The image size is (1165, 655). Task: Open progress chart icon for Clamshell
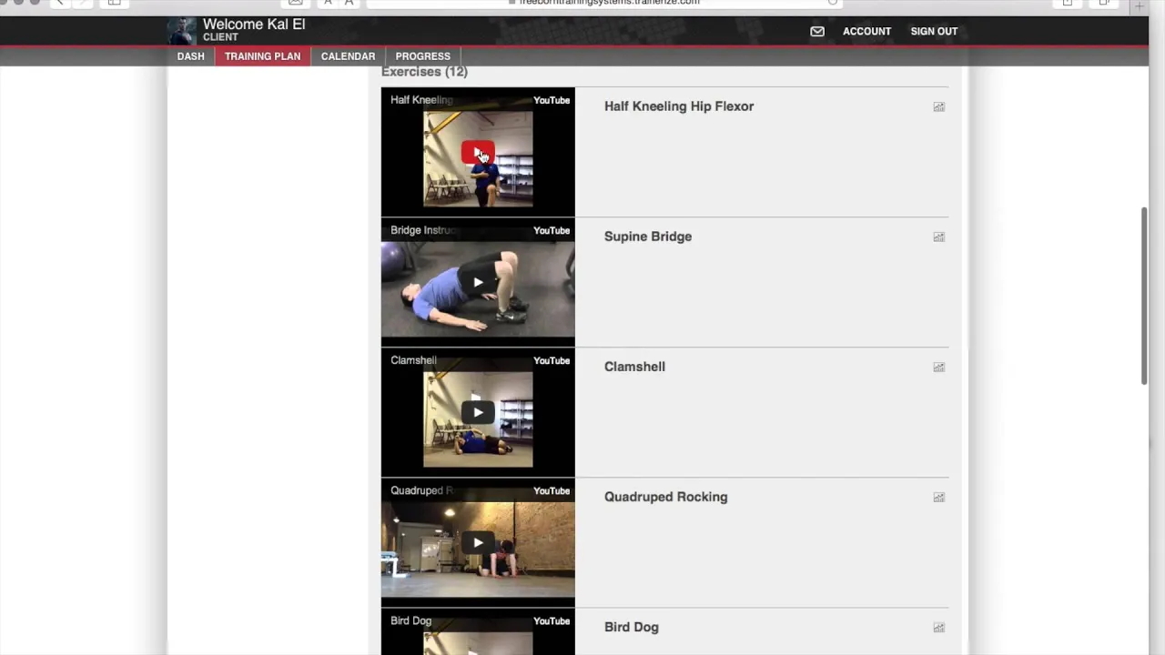(x=938, y=367)
